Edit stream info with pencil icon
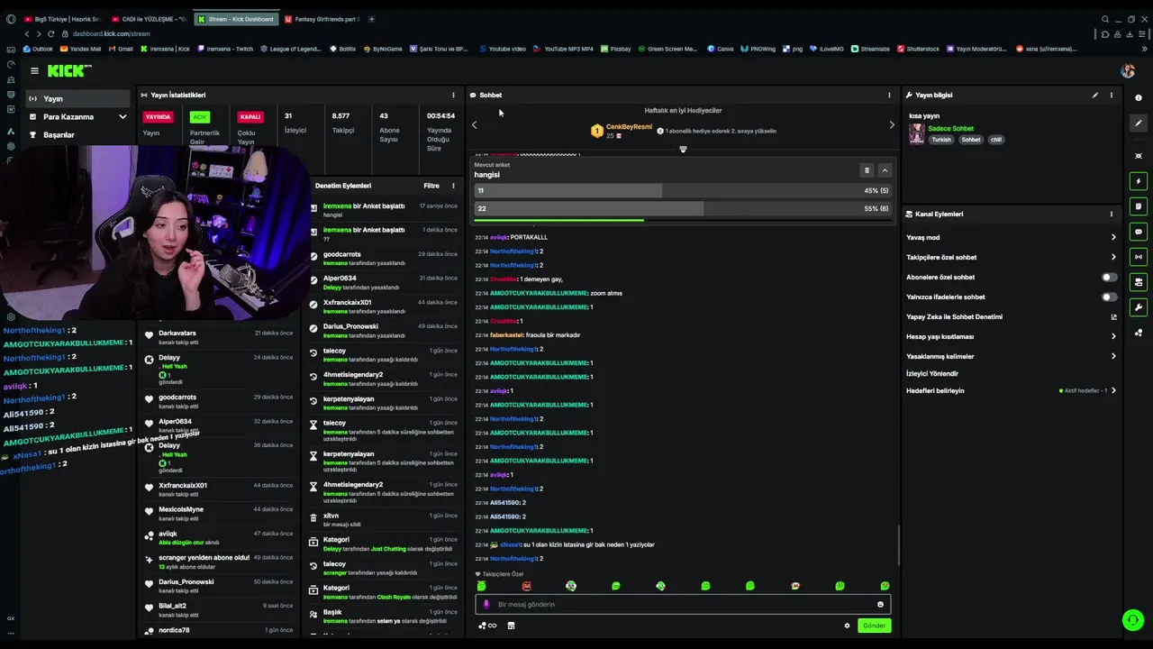The image size is (1153, 649). (1095, 95)
